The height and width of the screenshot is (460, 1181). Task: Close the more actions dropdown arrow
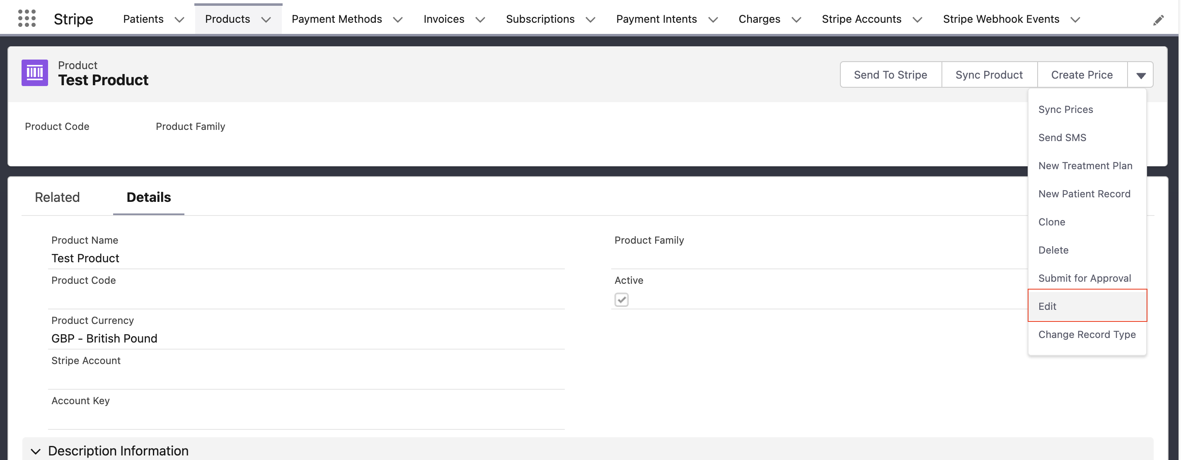pos(1140,75)
